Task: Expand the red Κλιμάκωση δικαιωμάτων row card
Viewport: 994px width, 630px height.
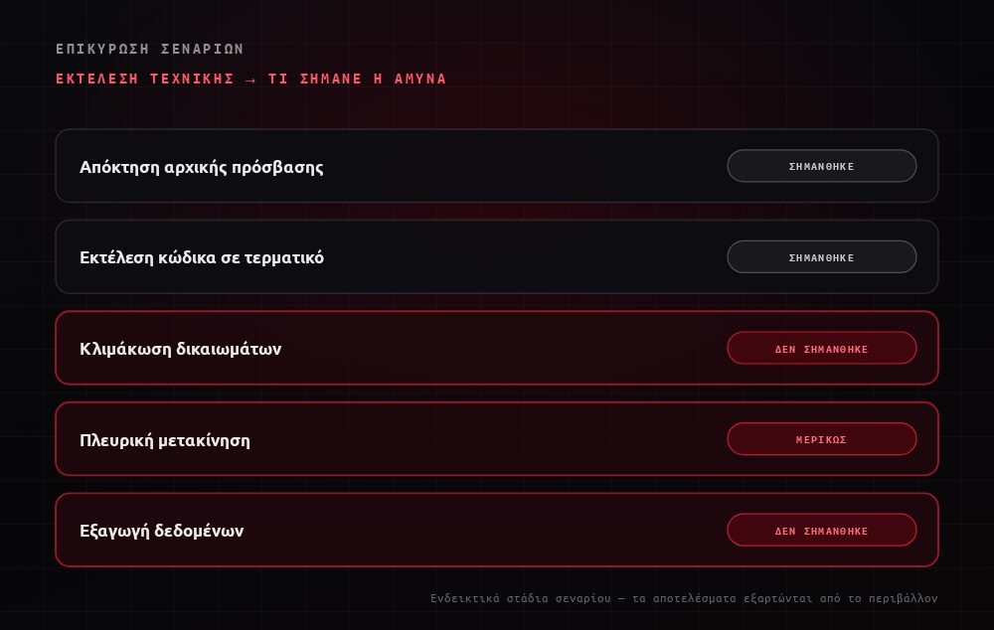Action: [x=497, y=348]
